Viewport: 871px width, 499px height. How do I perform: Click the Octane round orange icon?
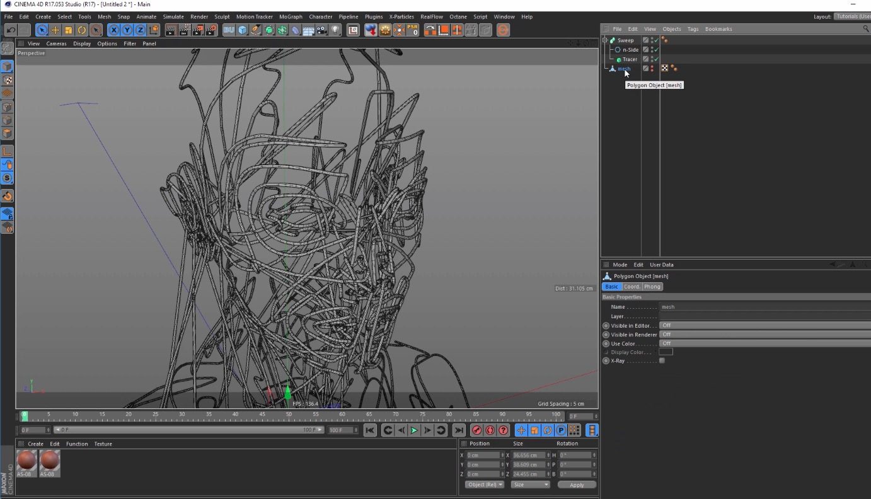click(503, 30)
